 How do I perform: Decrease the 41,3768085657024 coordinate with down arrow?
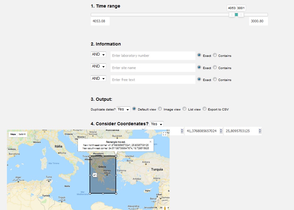(221, 132)
